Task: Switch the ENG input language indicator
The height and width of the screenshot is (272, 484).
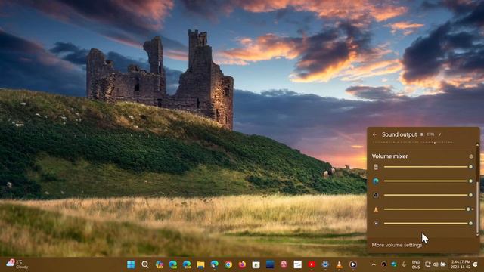Action: (416, 264)
